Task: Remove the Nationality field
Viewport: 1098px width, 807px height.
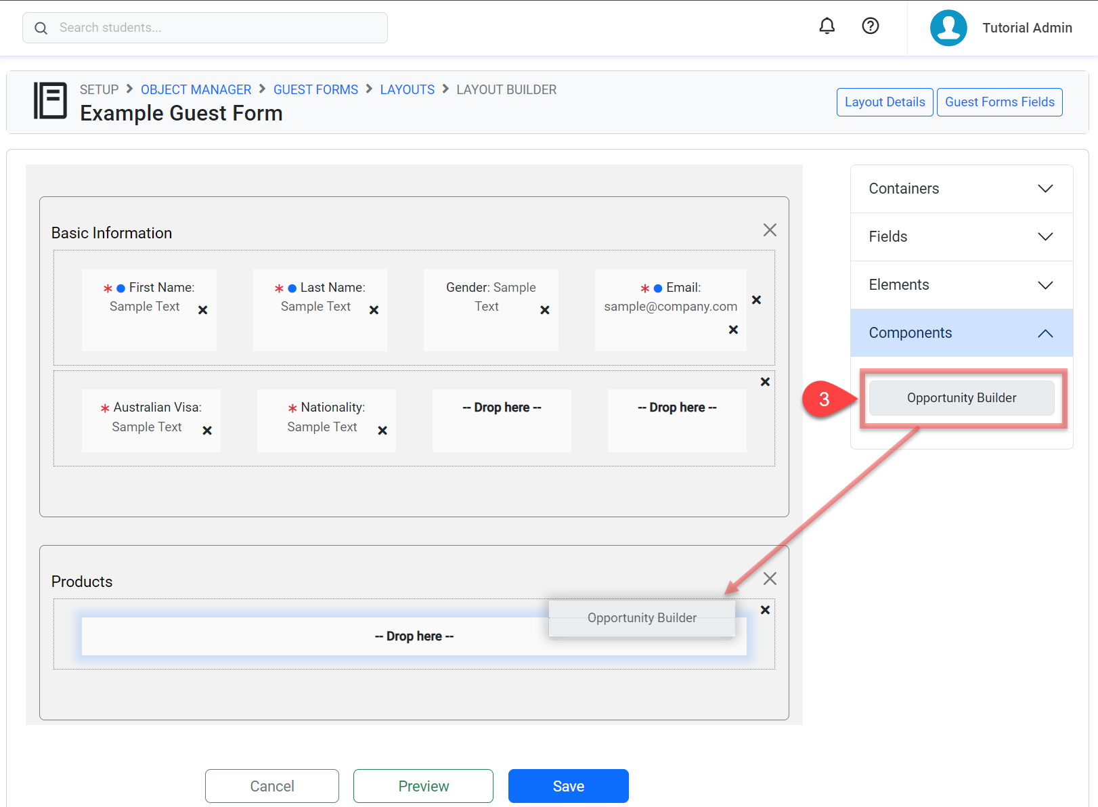Action: [382, 431]
